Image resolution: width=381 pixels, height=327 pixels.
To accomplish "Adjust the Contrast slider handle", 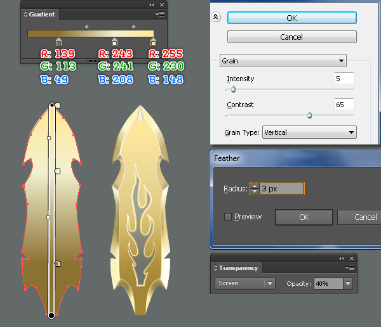I will [309, 115].
